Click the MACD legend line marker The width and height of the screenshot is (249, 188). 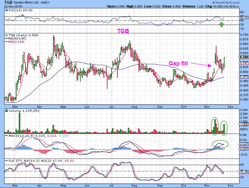(x=6, y=136)
